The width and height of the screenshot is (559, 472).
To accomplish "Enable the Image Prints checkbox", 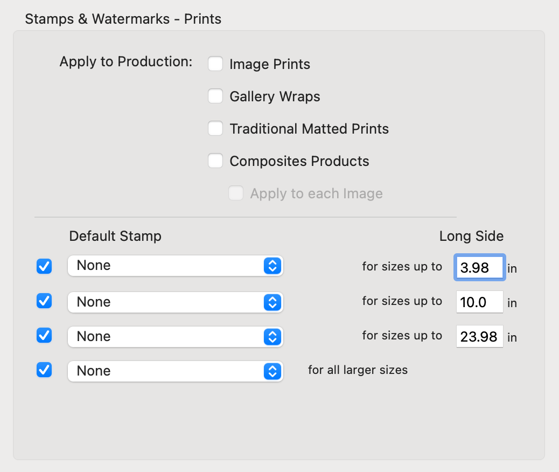I will point(215,64).
